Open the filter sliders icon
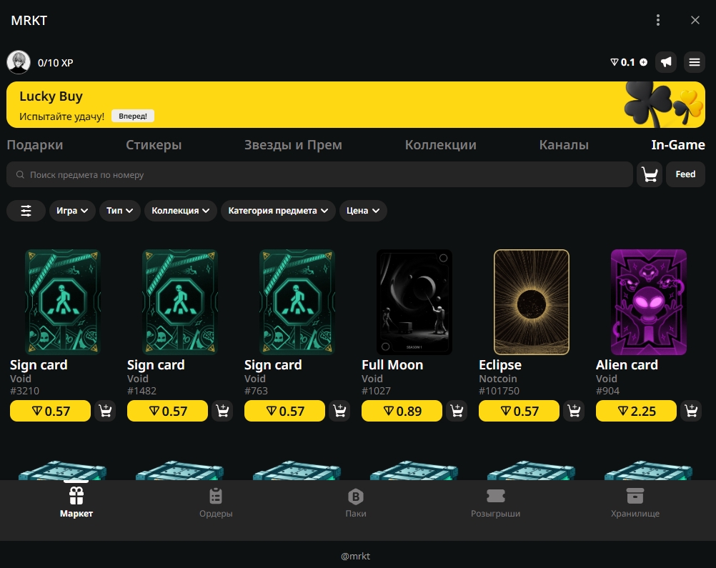The height and width of the screenshot is (568, 716). pos(26,211)
